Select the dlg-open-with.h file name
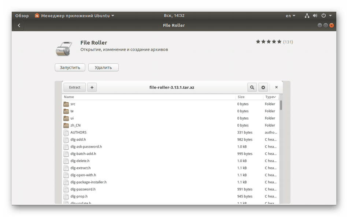The image size is (348, 217). 83,175
